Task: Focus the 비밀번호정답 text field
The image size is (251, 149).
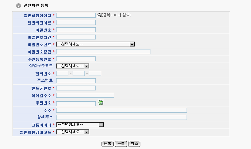Action: [103, 52]
